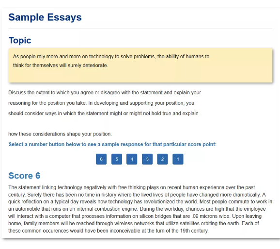This screenshot has width=280, height=249.
Task: Click the yellow topic statement box
Action: pos(140,66)
